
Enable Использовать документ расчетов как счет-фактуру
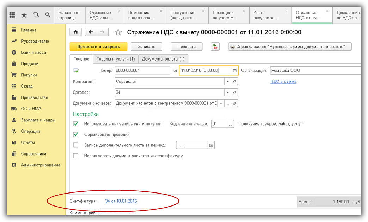(x=75, y=156)
